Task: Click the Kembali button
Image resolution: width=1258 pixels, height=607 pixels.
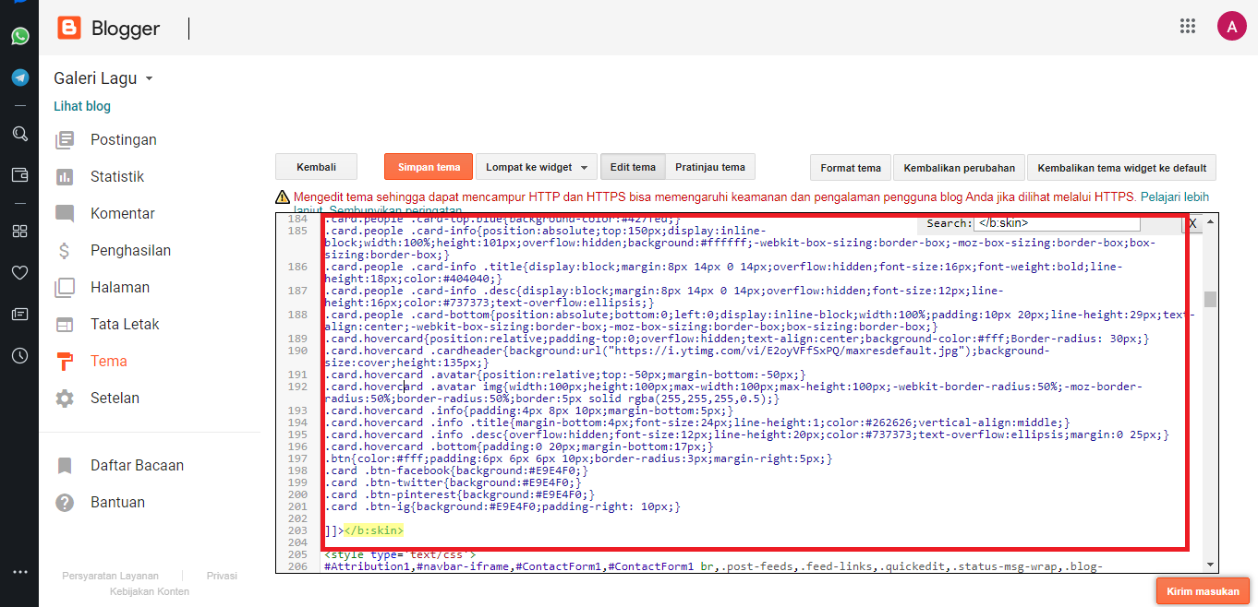Action: [316, 167]
